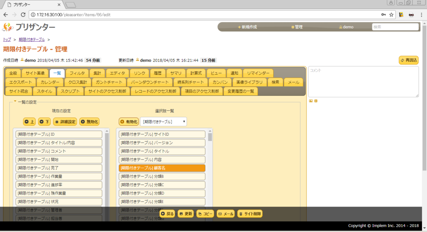Select [期限付きテーブル] ID in current settings
Viewport: 427px width, 232px height.
coord(59,134)
